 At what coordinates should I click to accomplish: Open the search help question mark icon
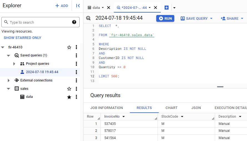pos(74,22)
